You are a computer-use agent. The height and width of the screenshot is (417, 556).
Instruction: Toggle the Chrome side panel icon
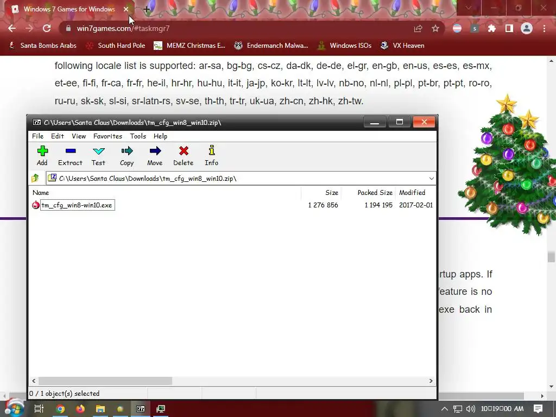(509, 28)
